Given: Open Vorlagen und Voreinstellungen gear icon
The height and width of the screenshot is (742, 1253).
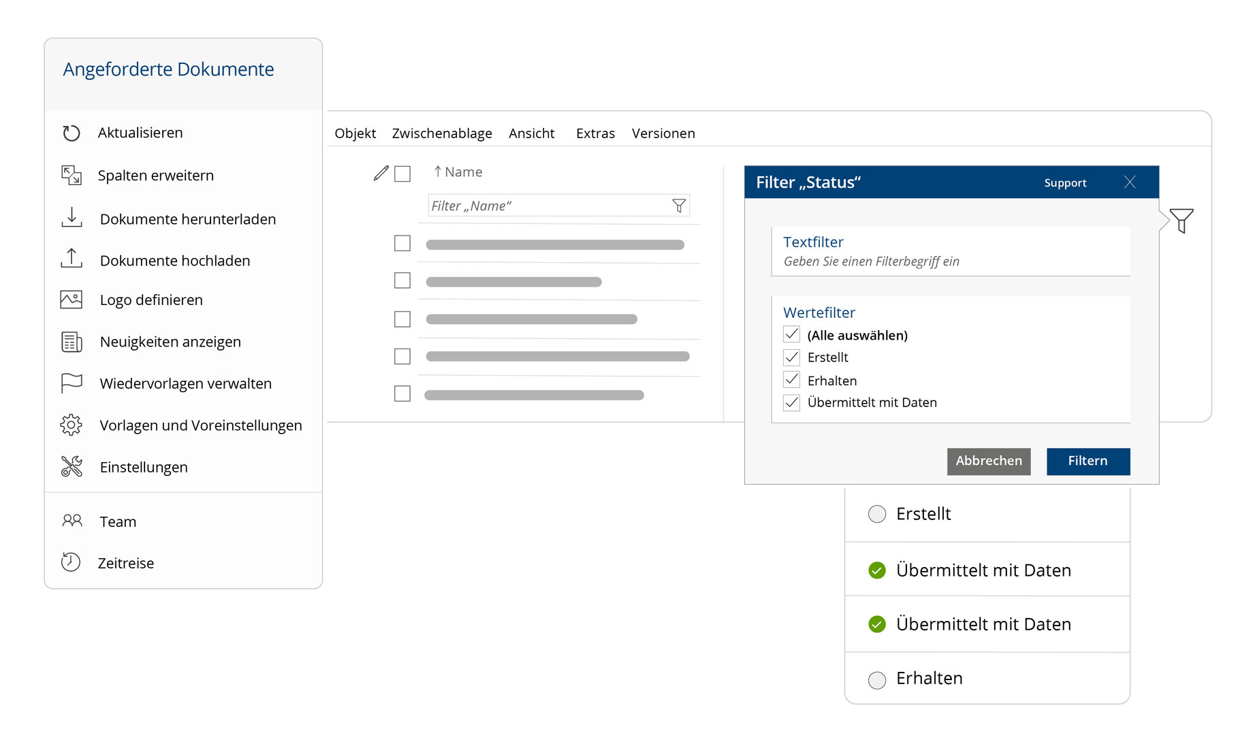Looking at the screenshot, I should 72,425.
